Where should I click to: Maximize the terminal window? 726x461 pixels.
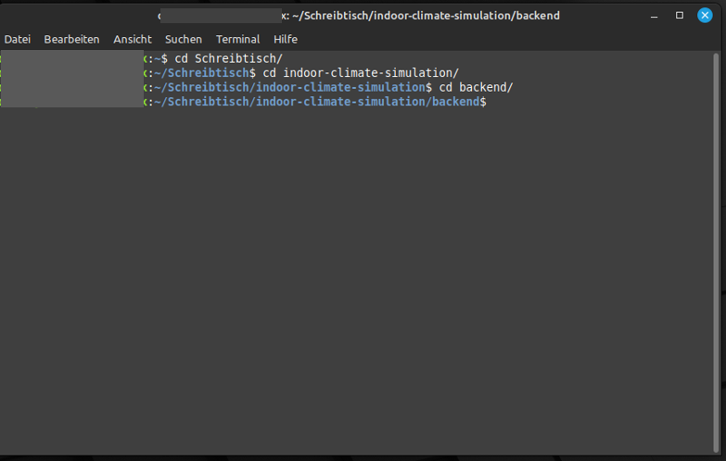point(680,16)
